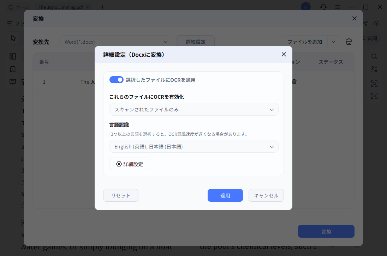The width and height of the screenshot is (387, 256).
Task: Expand the Word(*.docx) format dropdown
Action: point(116,42)
